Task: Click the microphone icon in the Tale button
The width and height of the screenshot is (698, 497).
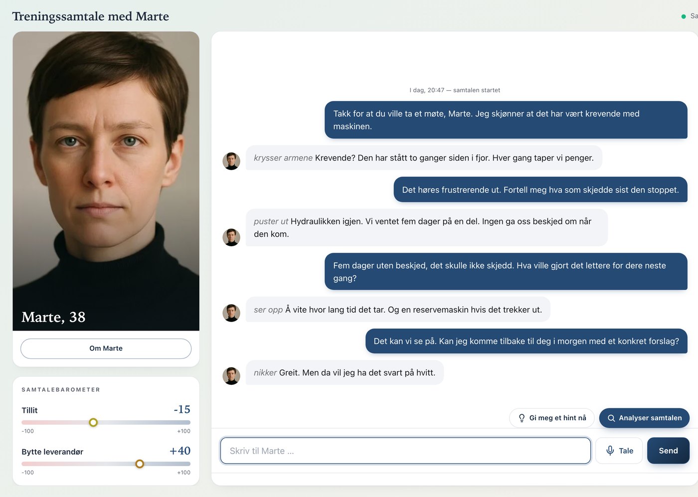Action: click(x=610, y=451)
